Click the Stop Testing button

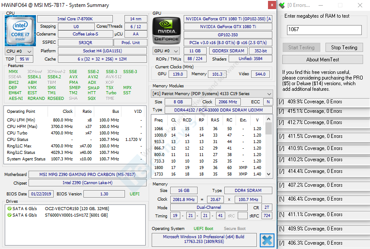coord(344,48)
